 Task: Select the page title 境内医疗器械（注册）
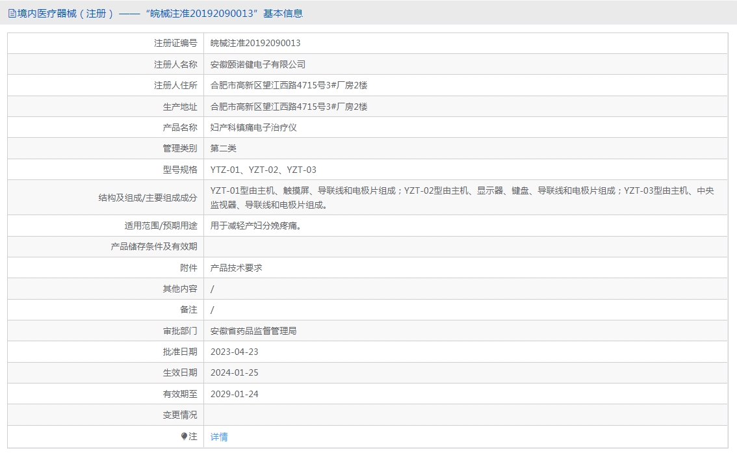[65, 14]
